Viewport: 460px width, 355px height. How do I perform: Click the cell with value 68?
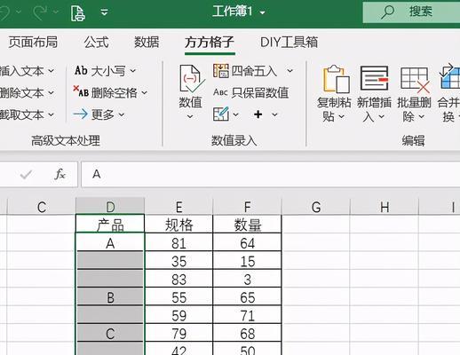[x=247, y=333]
